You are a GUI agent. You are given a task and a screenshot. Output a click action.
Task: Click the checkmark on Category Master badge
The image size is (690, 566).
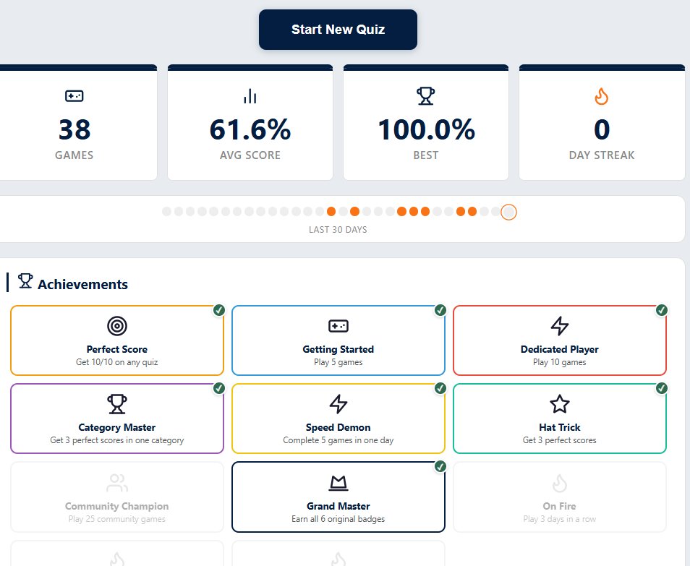pos(218,388)
